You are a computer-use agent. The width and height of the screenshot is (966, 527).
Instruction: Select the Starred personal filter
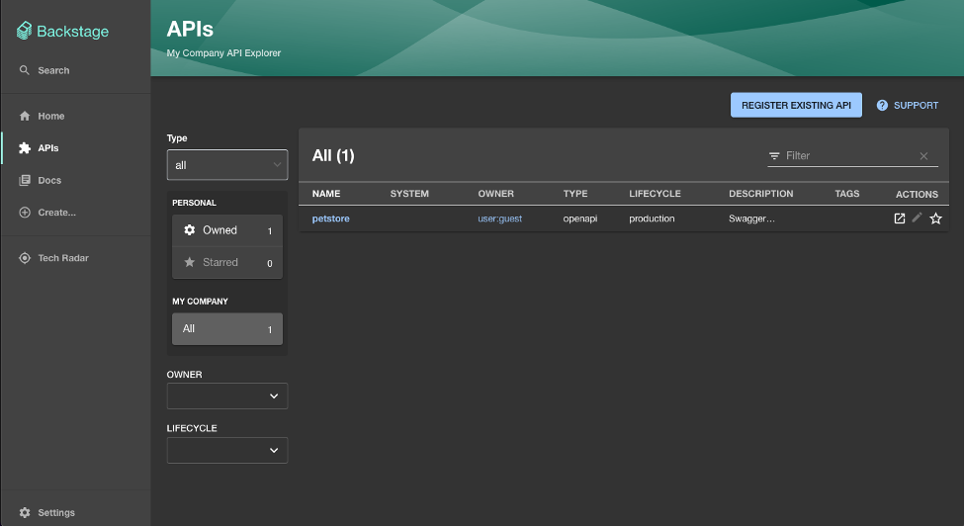coord(227,263)
